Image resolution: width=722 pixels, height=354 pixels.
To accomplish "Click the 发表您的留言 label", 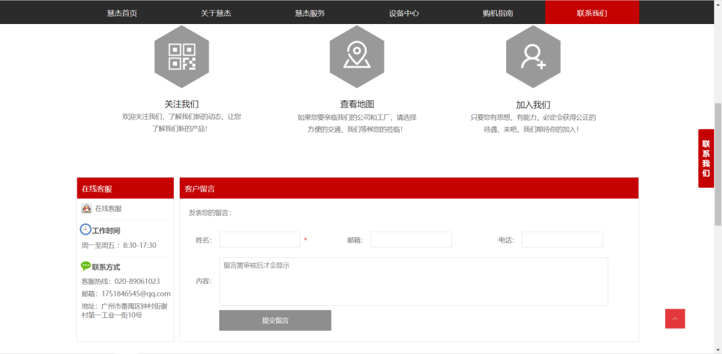I will coord(210,212).
